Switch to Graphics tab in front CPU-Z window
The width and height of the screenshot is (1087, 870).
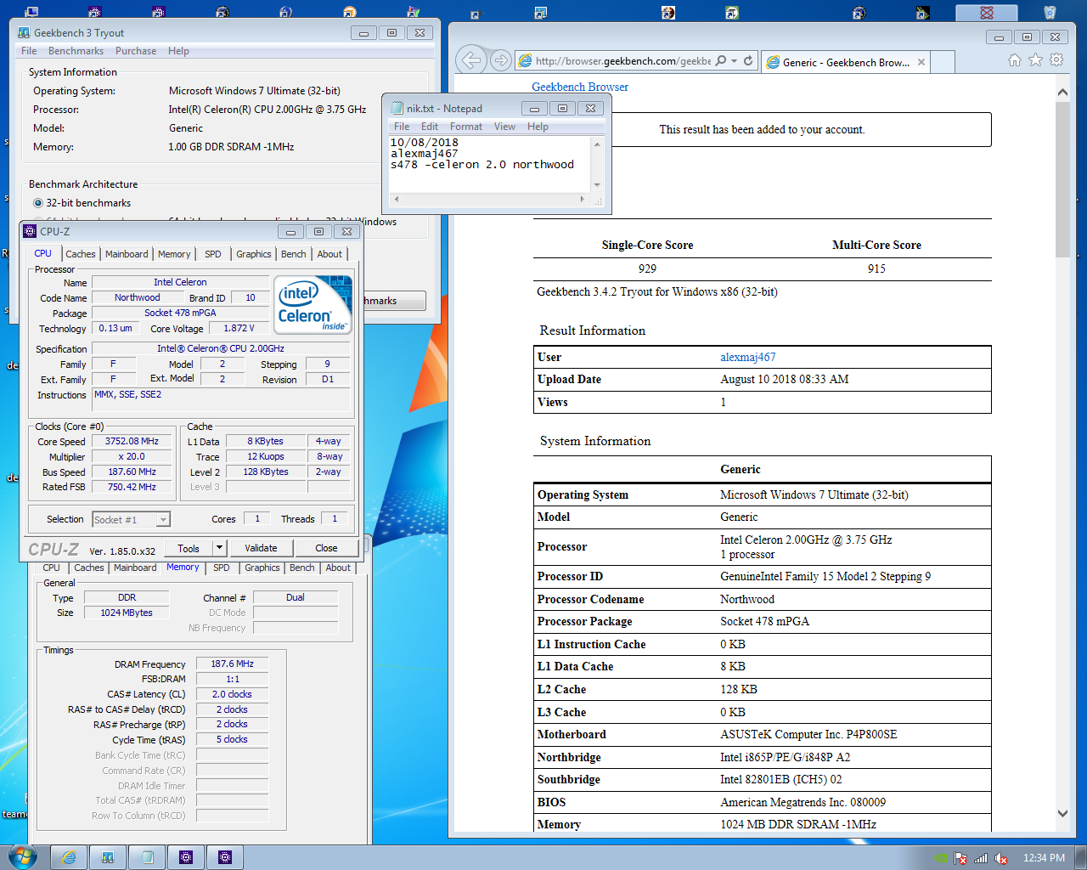pos(254,254)
